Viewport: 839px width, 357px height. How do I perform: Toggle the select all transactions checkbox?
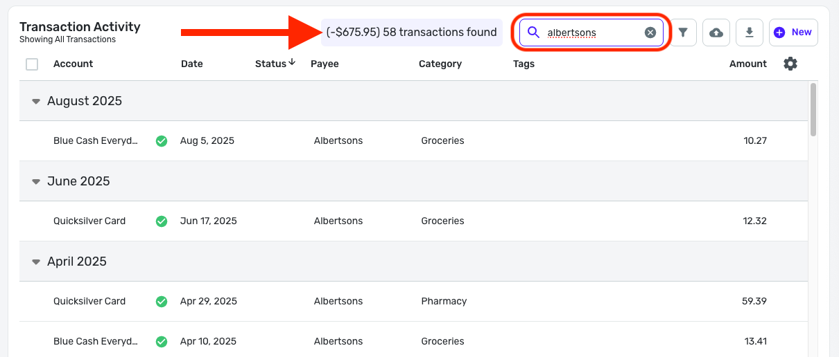tap(32, 64)
